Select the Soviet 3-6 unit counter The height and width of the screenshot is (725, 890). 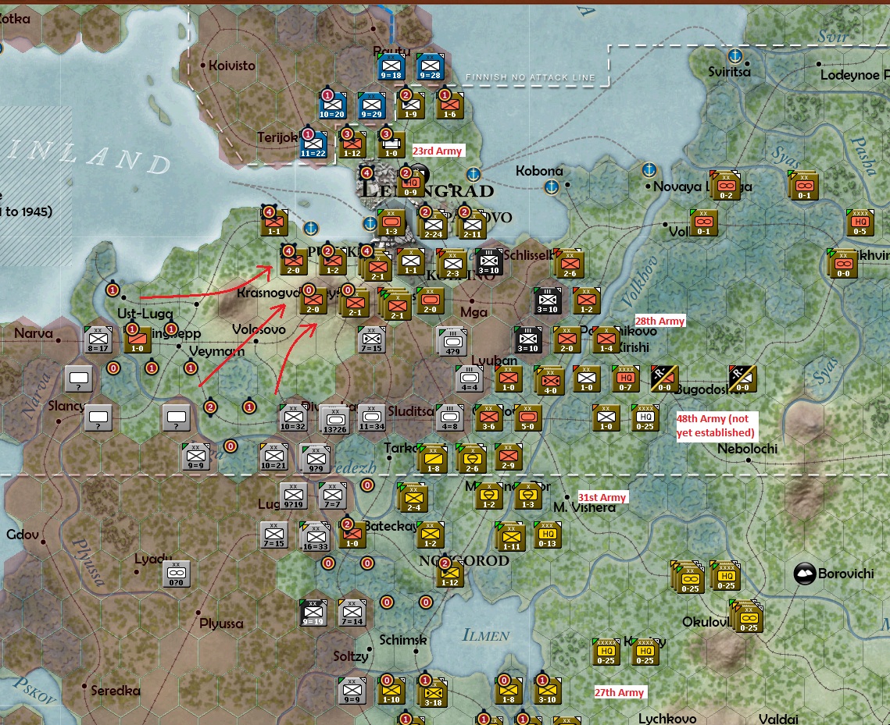point(488,418)
